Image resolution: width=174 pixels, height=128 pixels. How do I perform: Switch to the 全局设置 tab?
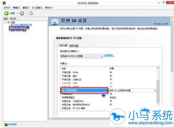point(63,46)
